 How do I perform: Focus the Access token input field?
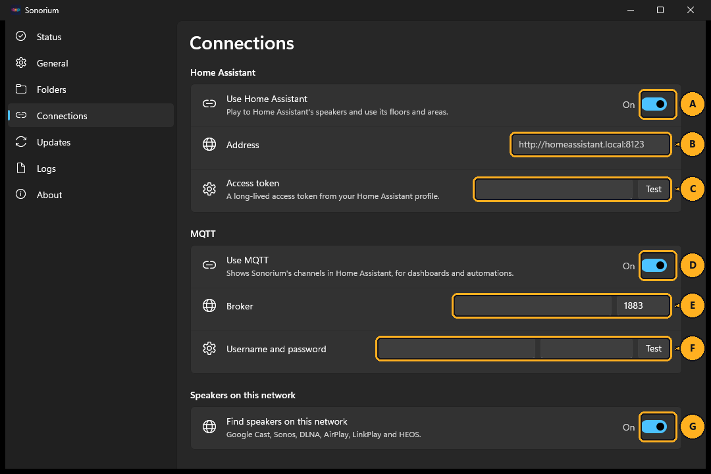point(554,189)
